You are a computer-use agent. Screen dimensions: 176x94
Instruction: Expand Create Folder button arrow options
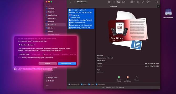(x=75, y=64)
